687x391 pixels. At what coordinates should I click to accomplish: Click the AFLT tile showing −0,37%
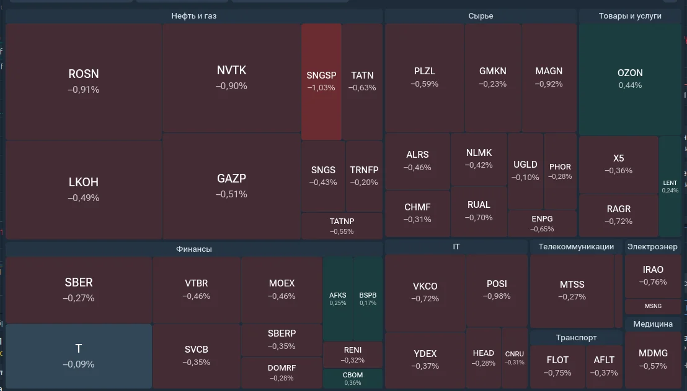pos(604,366)
